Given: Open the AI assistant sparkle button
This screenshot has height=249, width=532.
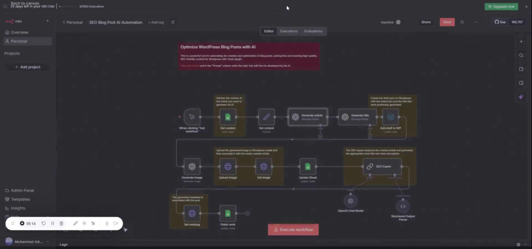Looking at the screenshot, I should [521, 97].
